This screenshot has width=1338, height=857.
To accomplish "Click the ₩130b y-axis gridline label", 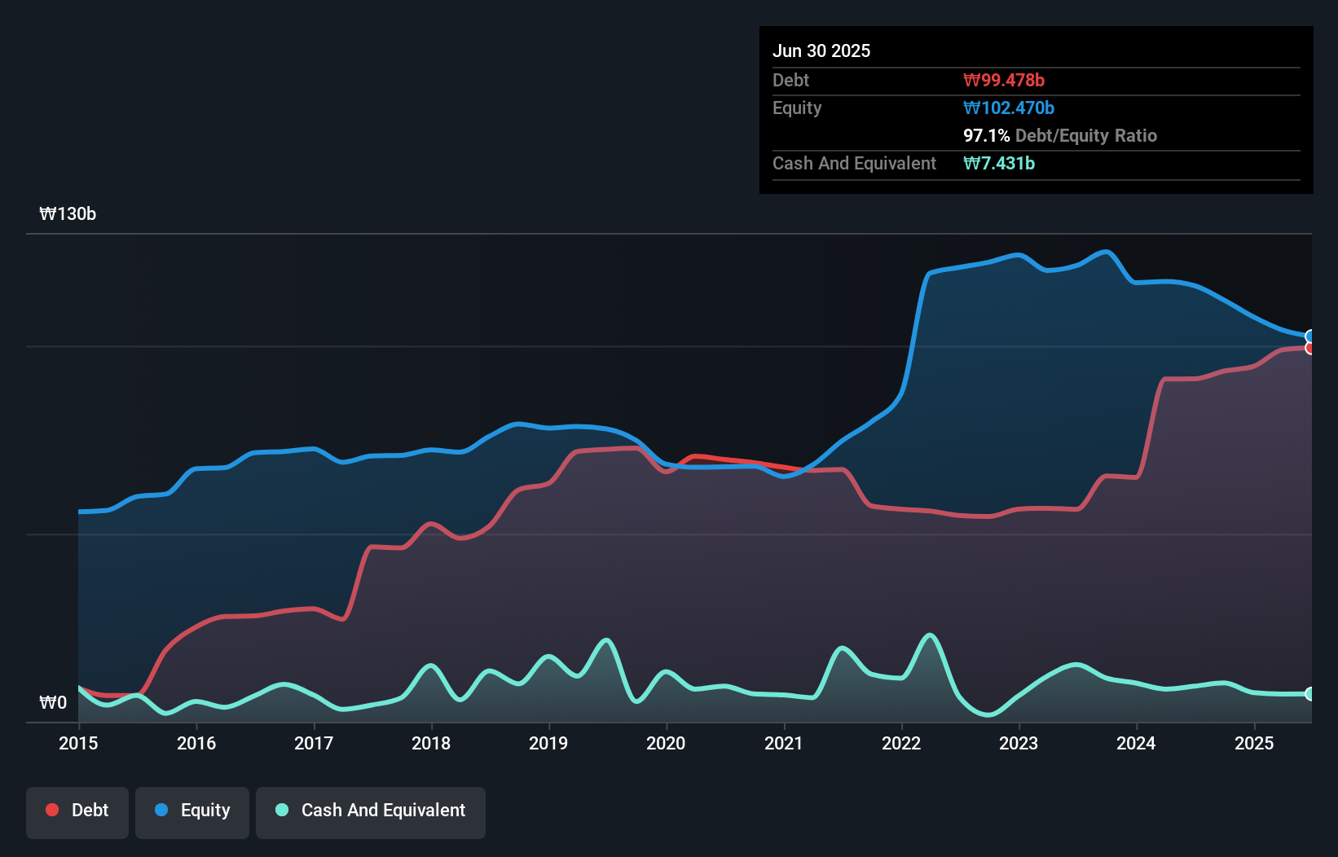I will 68,213.
